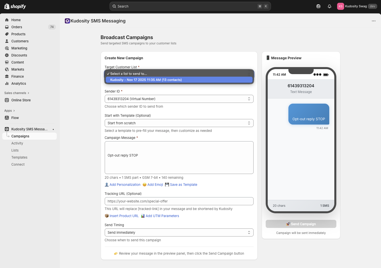Open the Send Timing dropdown
The height and width of the screenshot is (268, 381).
(x=179, y=232)
